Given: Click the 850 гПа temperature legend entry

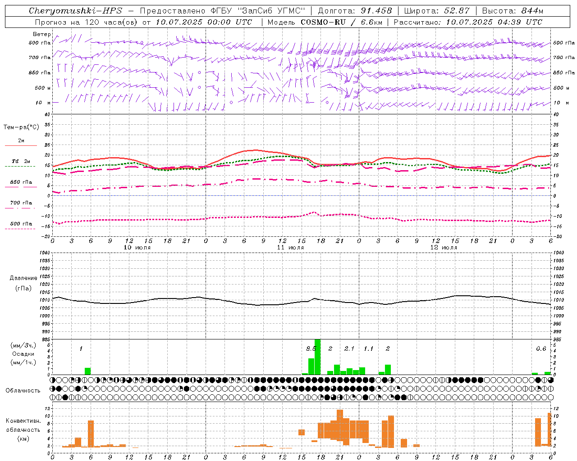Looking at the screenshot, I should click(21, 182).
